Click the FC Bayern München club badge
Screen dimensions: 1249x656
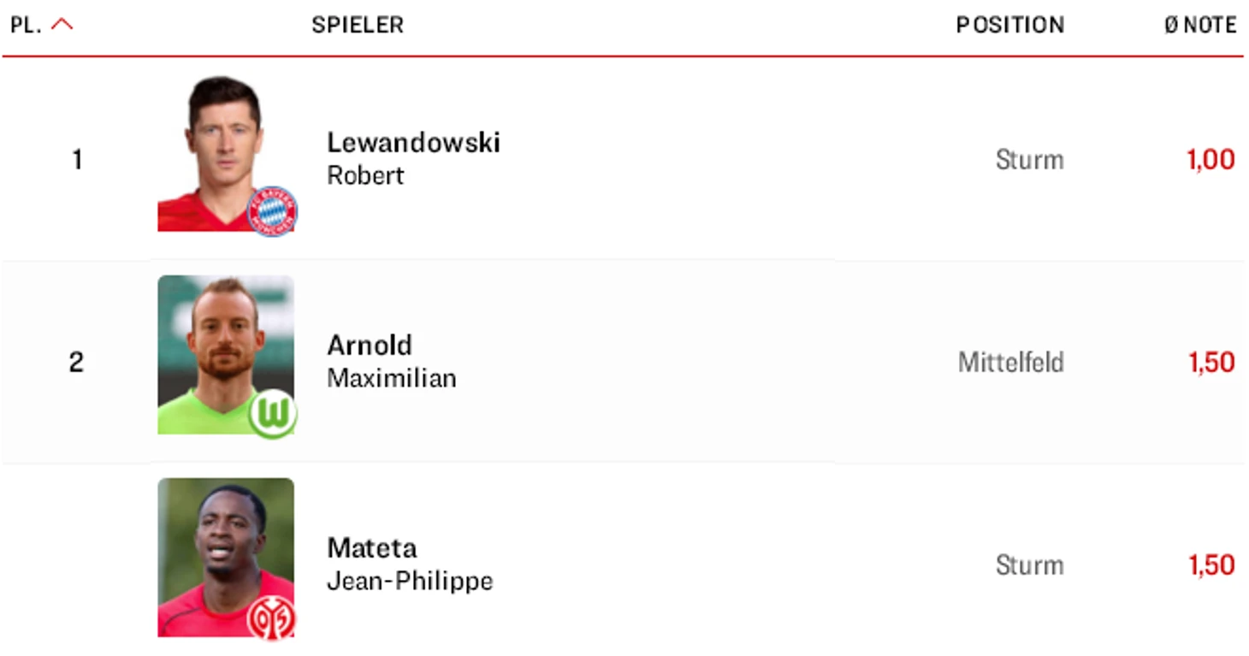(x=272, y=210)
